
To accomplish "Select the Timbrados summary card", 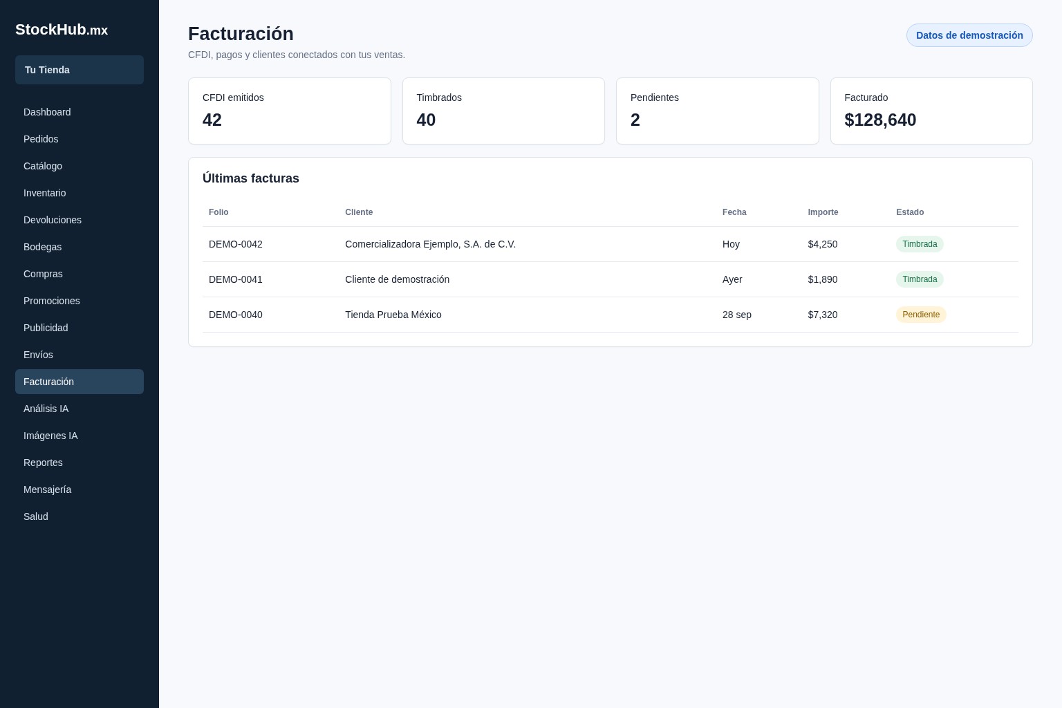I will point(503,111).
